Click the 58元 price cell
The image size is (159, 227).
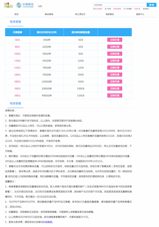(x=17, y=40)
